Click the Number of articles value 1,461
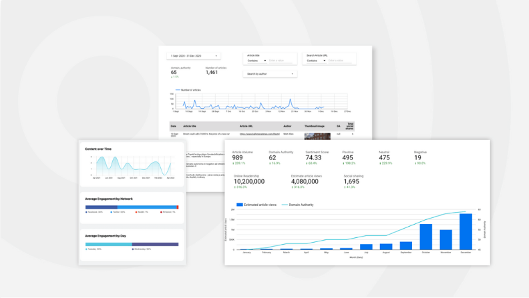This screenshot has width=529, height=298. coord(212,72)
